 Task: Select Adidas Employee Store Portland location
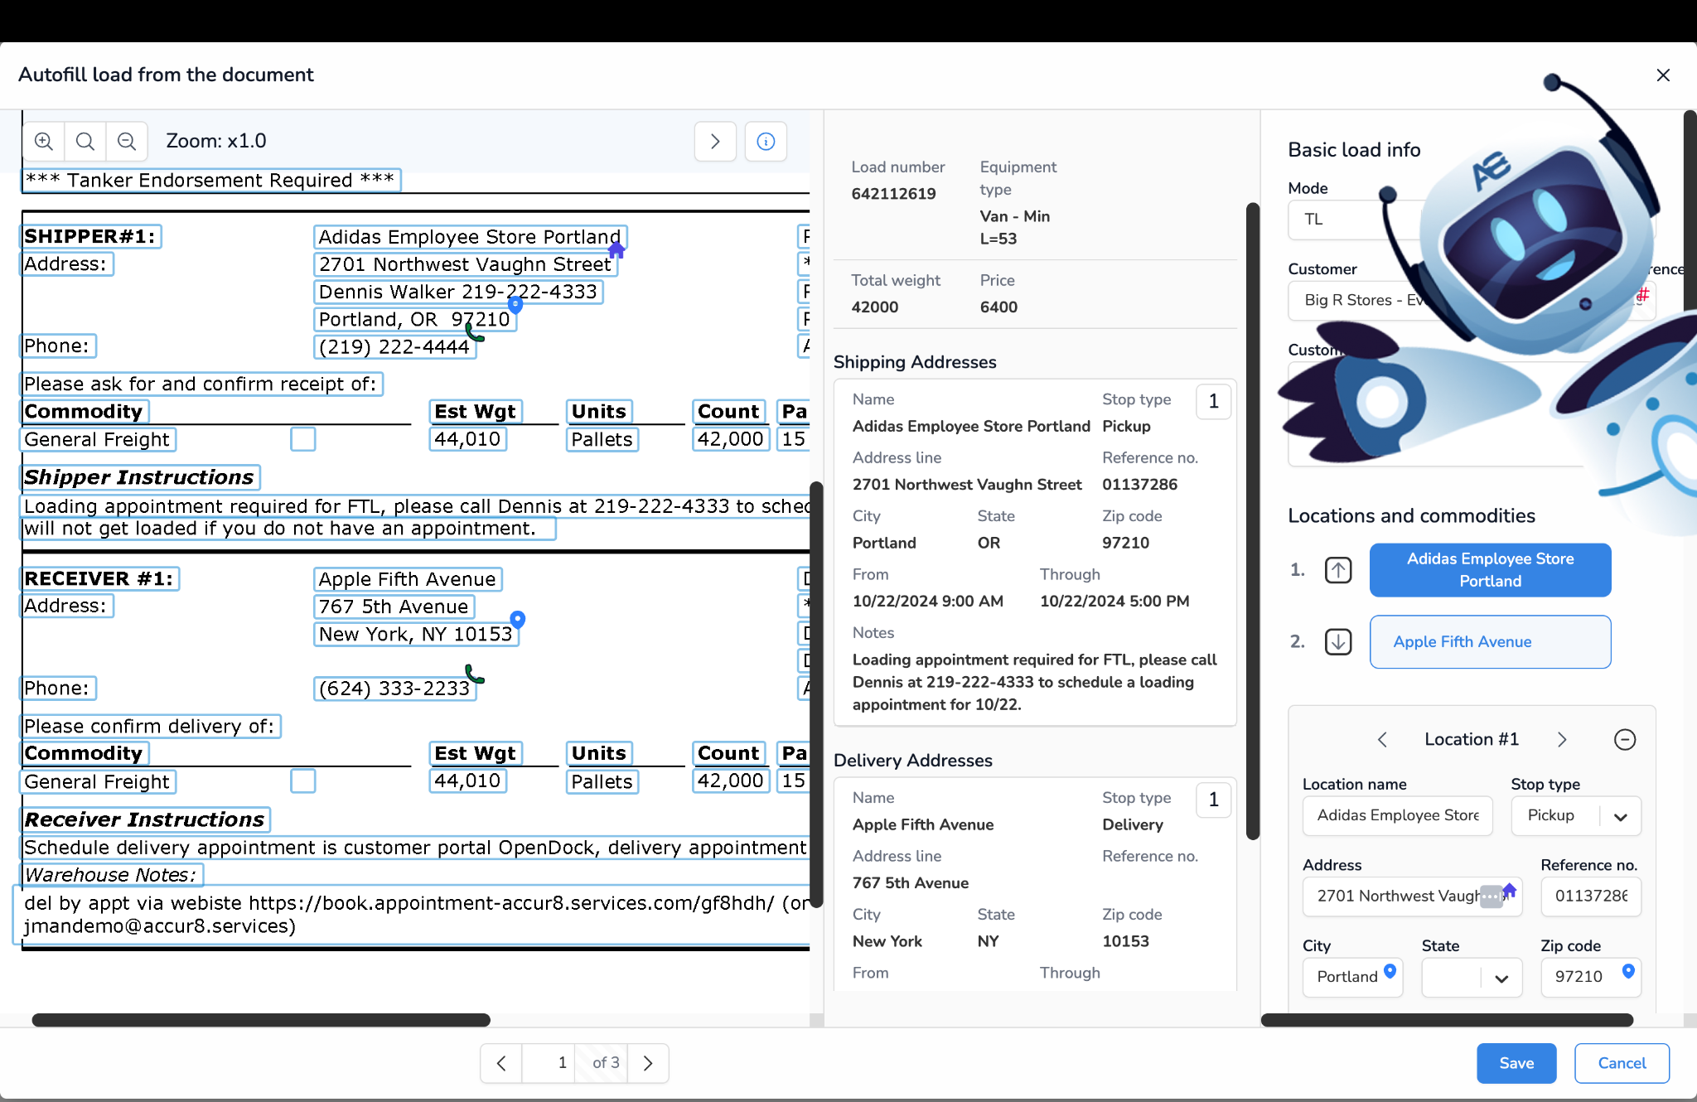point(1490,570)
